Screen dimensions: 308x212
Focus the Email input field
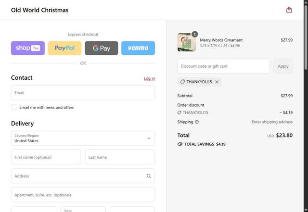click(x=83, y=93)
